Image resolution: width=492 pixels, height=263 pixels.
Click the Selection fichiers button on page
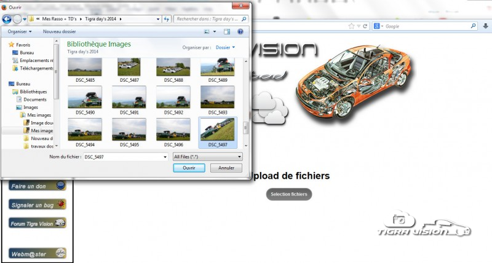(x=289, y=194)
